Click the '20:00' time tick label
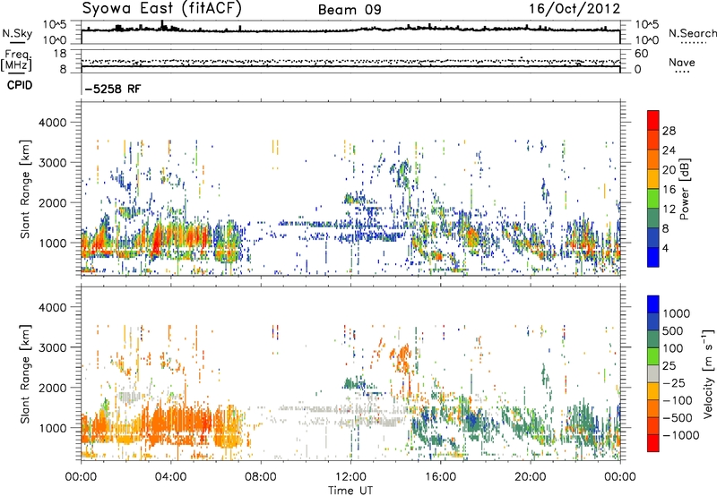This screenshot has height=496, width=717. click(x=531, y=477)
